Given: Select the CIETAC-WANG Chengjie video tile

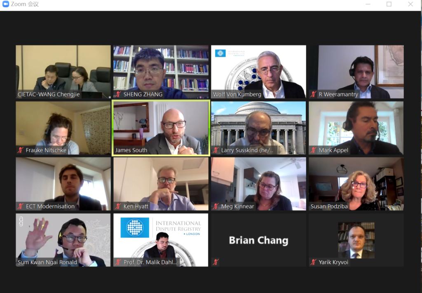Looking at the screenshot, I should (63, 72).
